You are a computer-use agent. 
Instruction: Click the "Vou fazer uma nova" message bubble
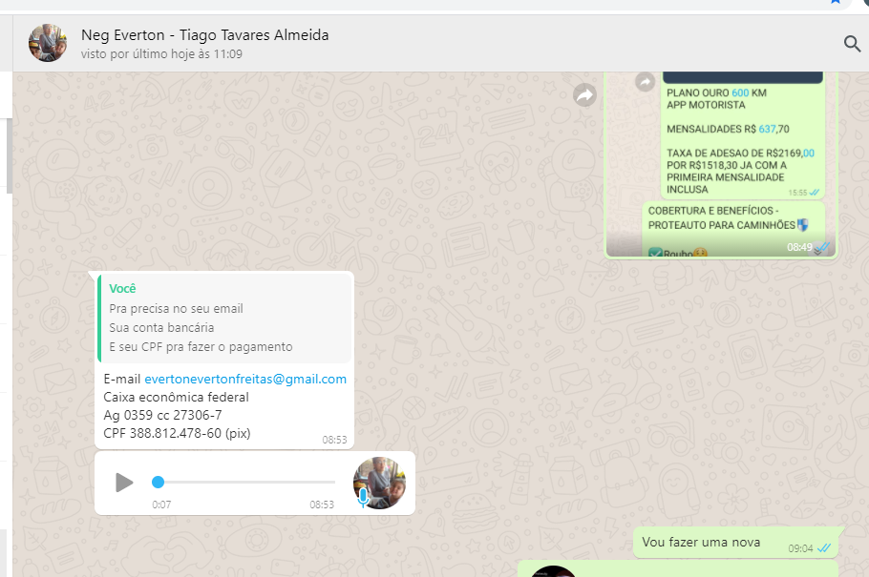[701, 542]
